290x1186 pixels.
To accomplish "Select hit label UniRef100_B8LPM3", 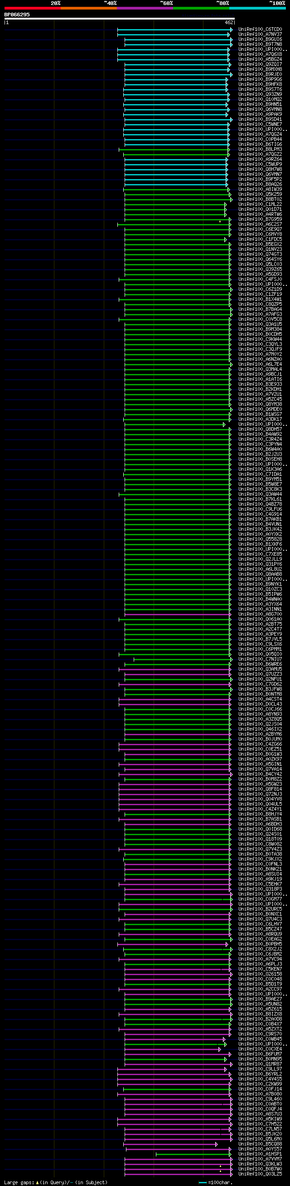I will [x=260, y=149].
